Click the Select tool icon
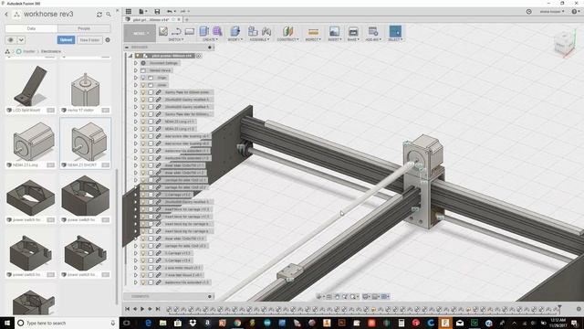Screen dimensions: 584x329 click(x=395, y=31)
